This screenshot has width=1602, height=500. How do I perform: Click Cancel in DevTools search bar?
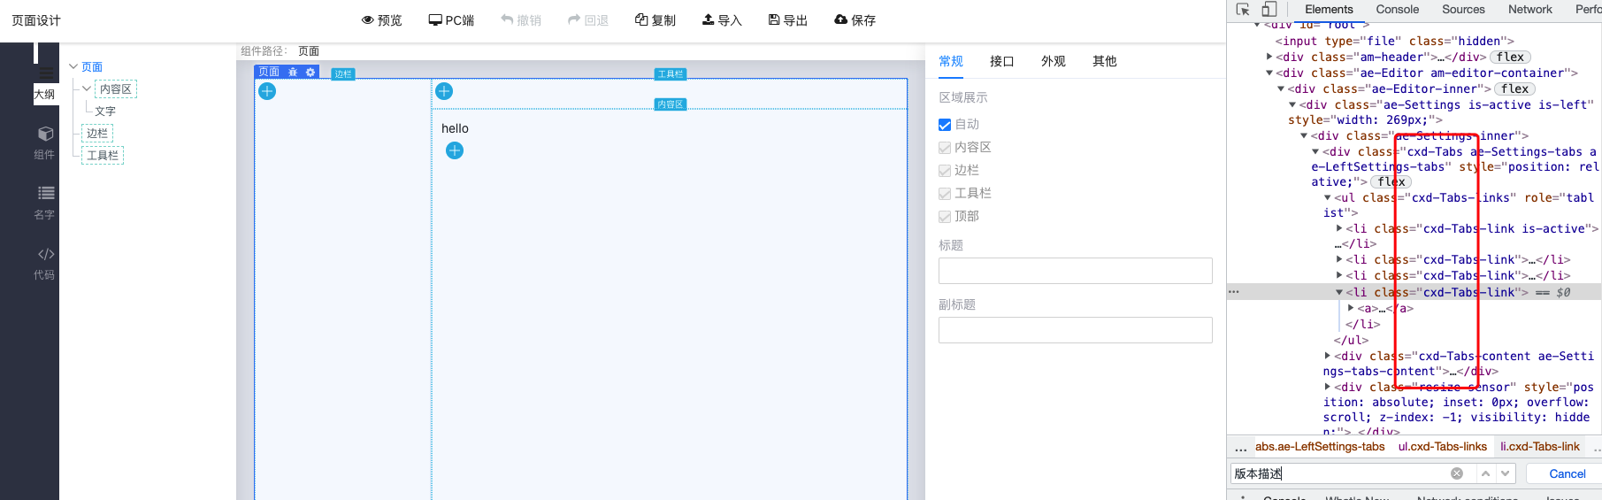[x=1568, y=474]
